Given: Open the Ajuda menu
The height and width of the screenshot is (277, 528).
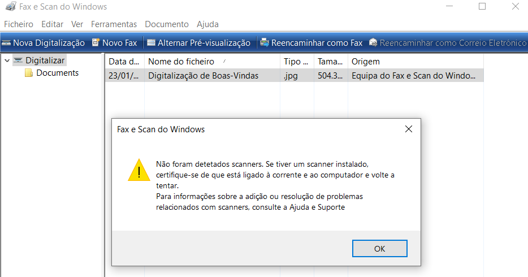Looking at the screenshot, I should pyautogui.click(x=208, y=24).
